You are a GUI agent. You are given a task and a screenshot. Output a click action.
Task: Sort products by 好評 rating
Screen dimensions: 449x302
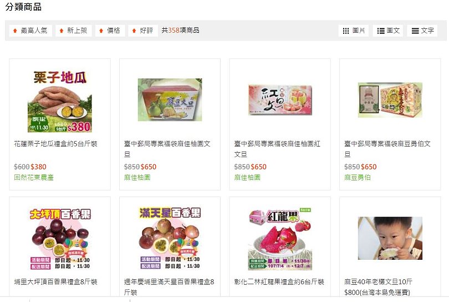(x=143, y=31)
